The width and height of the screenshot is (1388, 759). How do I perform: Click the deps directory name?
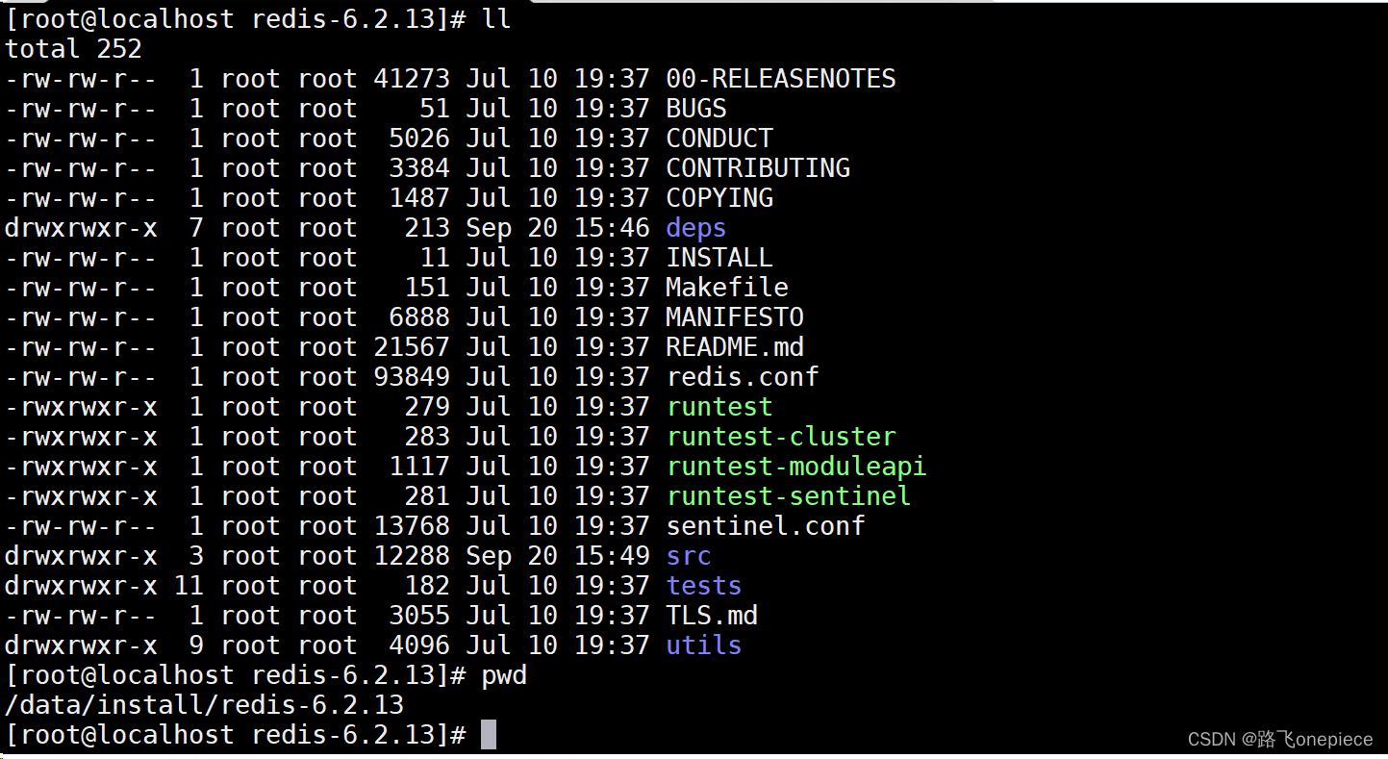(x=695, y=228)
